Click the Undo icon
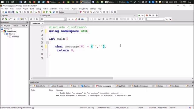This screenshot has width=194, height=109. (17, 12)
